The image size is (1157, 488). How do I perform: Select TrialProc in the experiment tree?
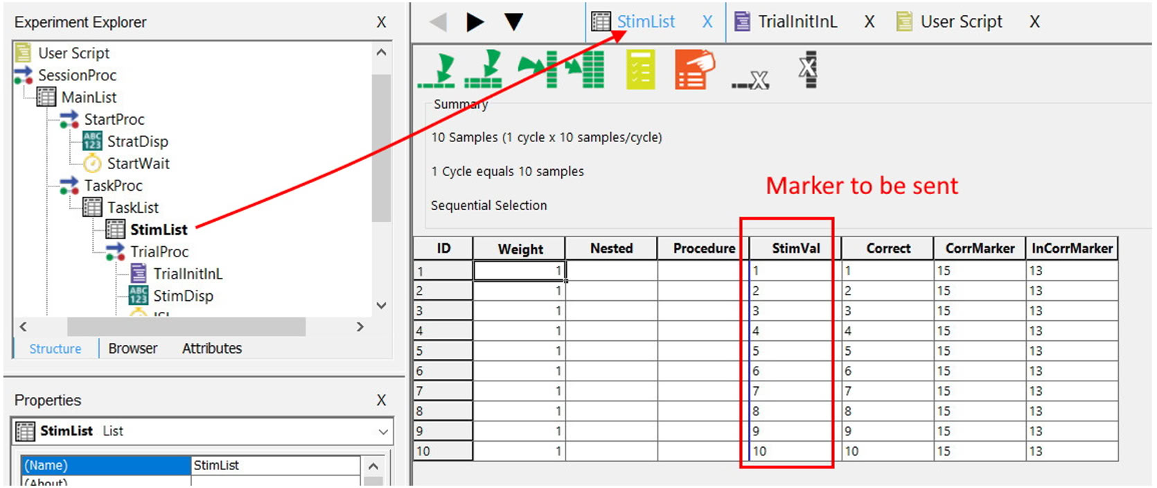click(x=159, y=252)
